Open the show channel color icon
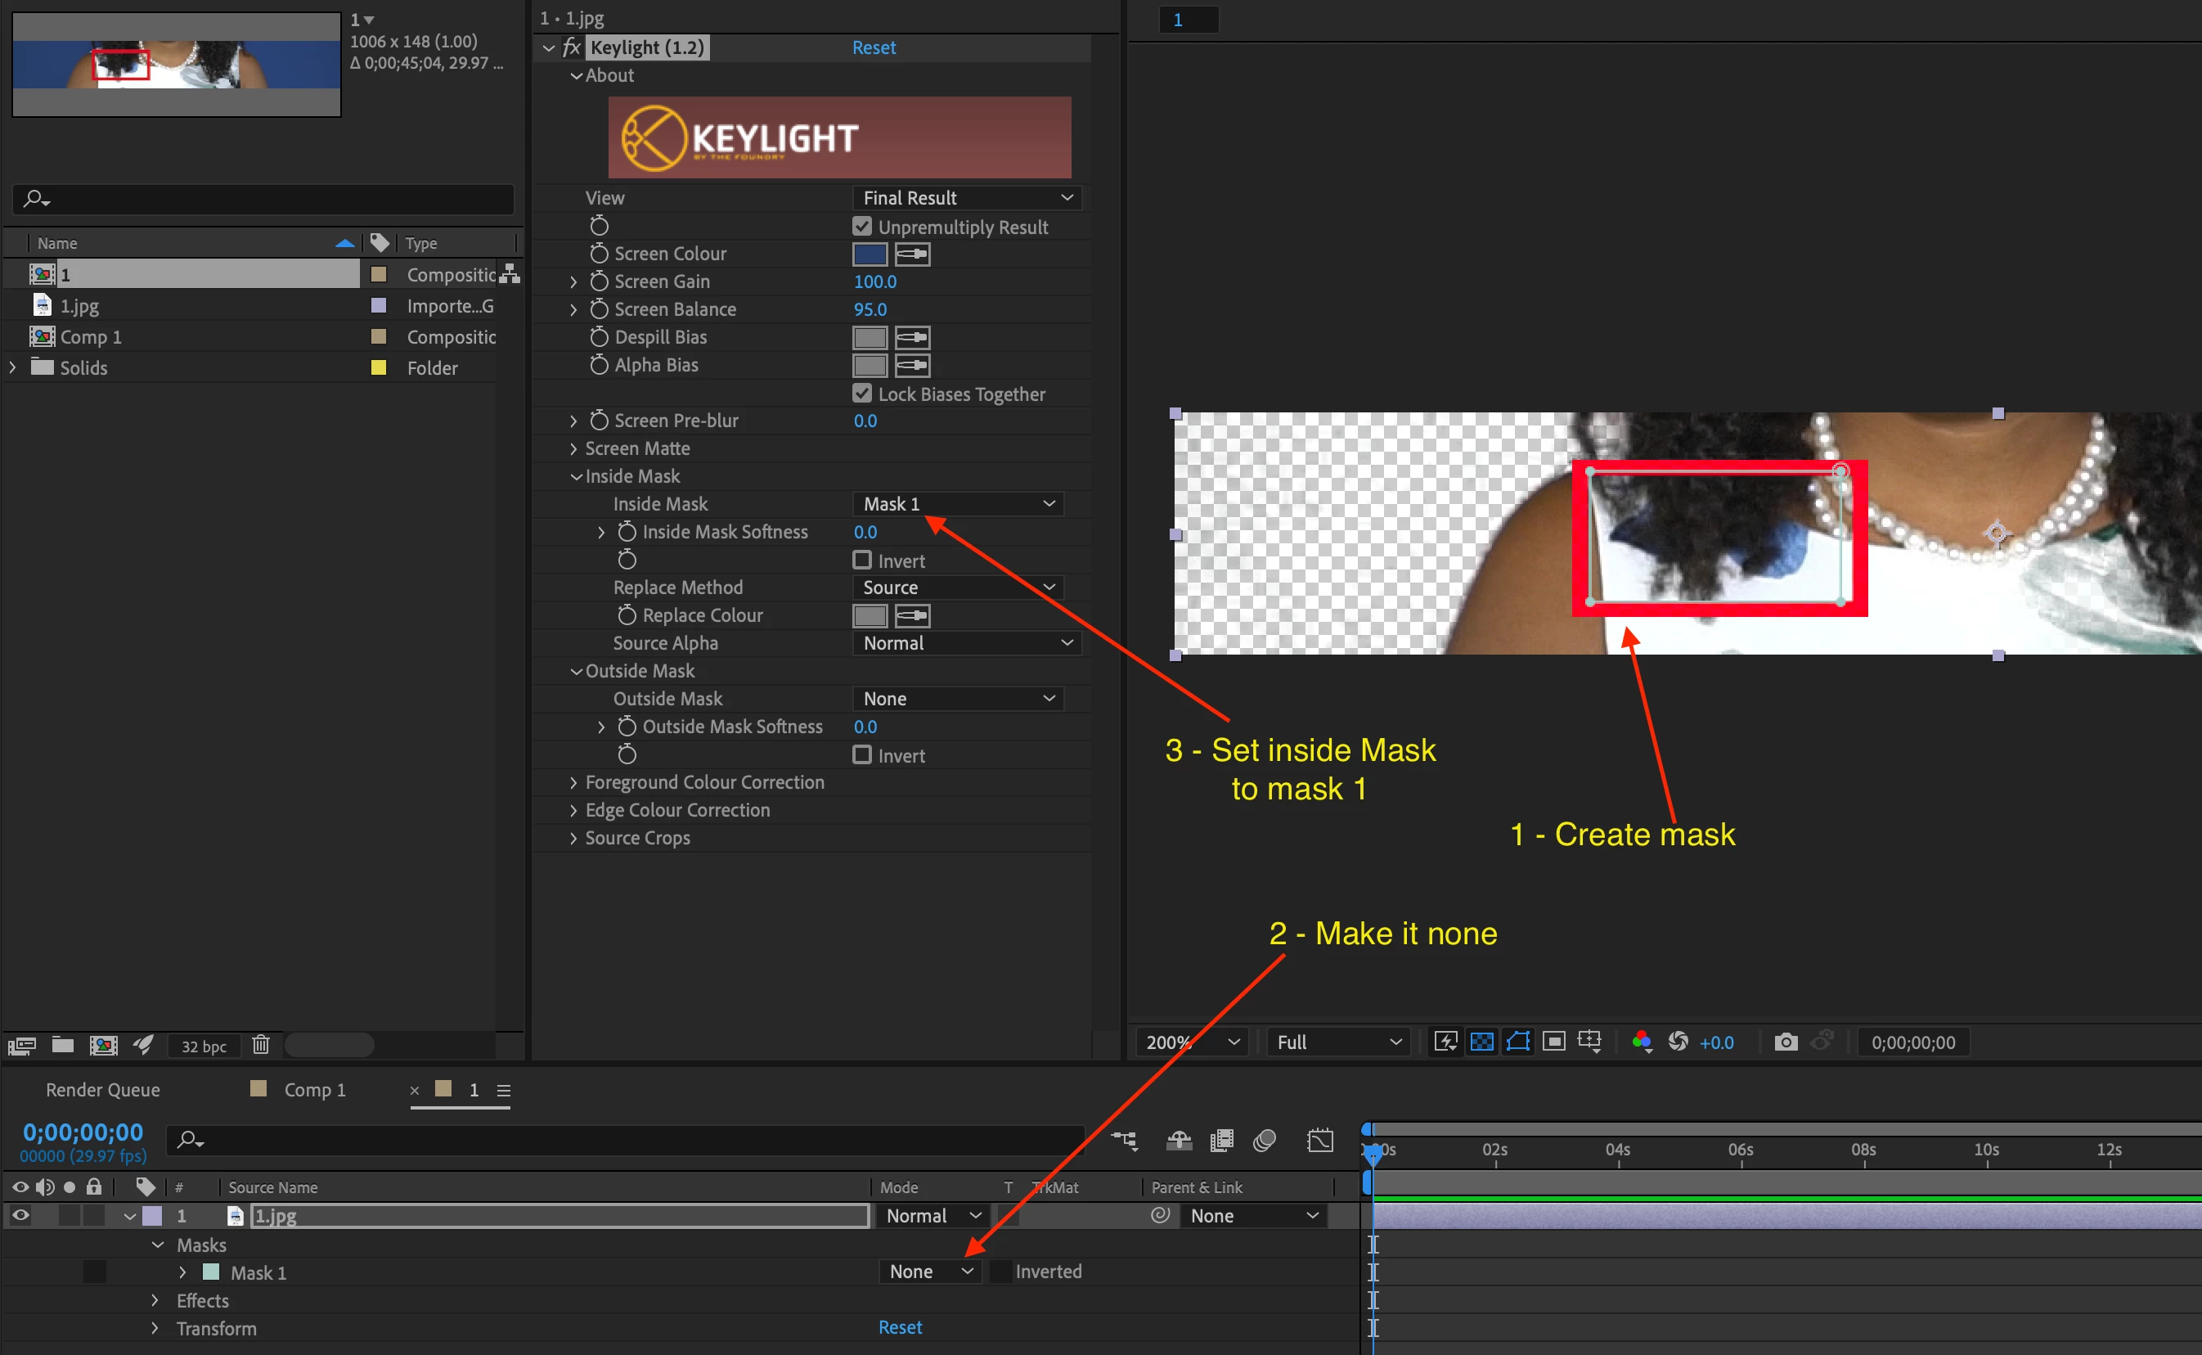Image resolution: width=2202 pixels, height=1355 pixels. 1641,1042
